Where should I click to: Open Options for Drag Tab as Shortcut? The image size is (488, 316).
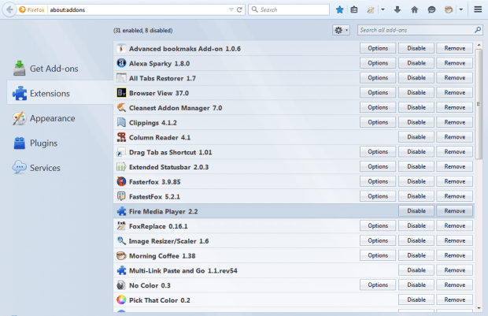[378, 152]
